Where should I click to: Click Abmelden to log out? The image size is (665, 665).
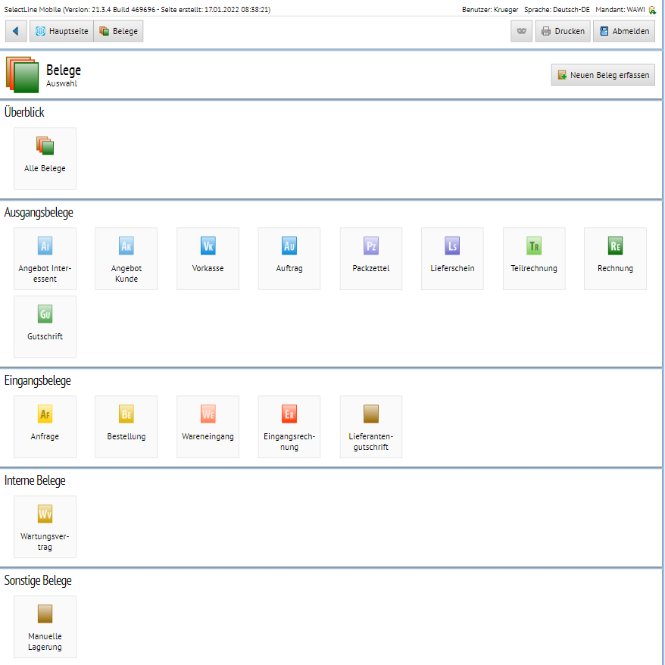tap(624, 31)
